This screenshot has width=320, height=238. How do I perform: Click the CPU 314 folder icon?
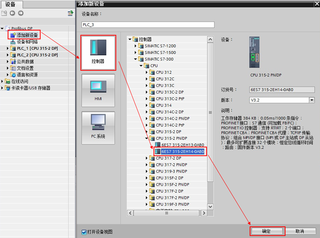pyautogui.click(x=152, y=105)
